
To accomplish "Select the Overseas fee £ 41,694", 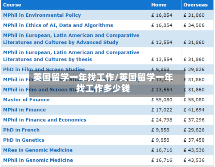I will pos(194,110).
